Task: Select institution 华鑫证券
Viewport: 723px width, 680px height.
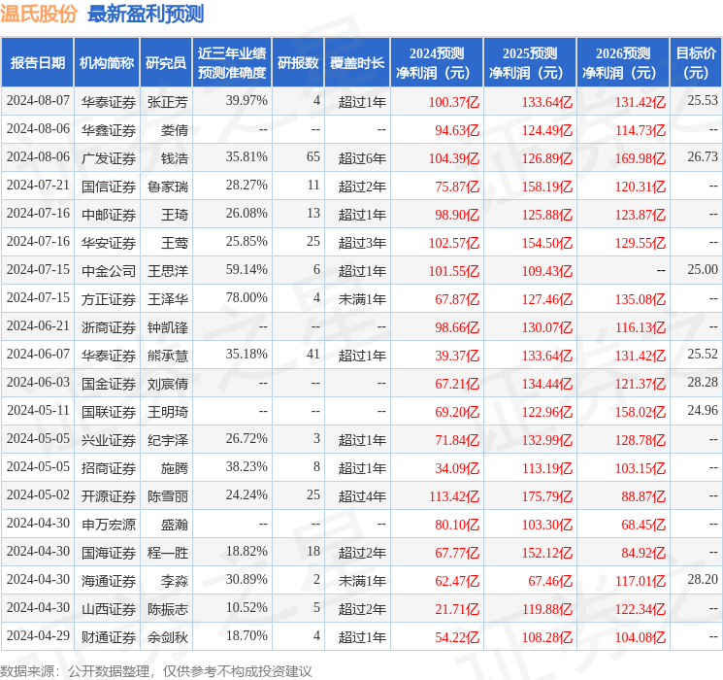Action: (109, 130)
